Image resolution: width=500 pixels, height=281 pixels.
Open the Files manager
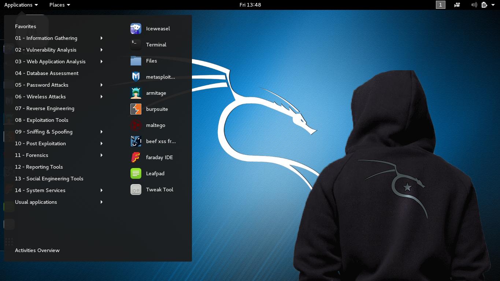pos(144,61)
